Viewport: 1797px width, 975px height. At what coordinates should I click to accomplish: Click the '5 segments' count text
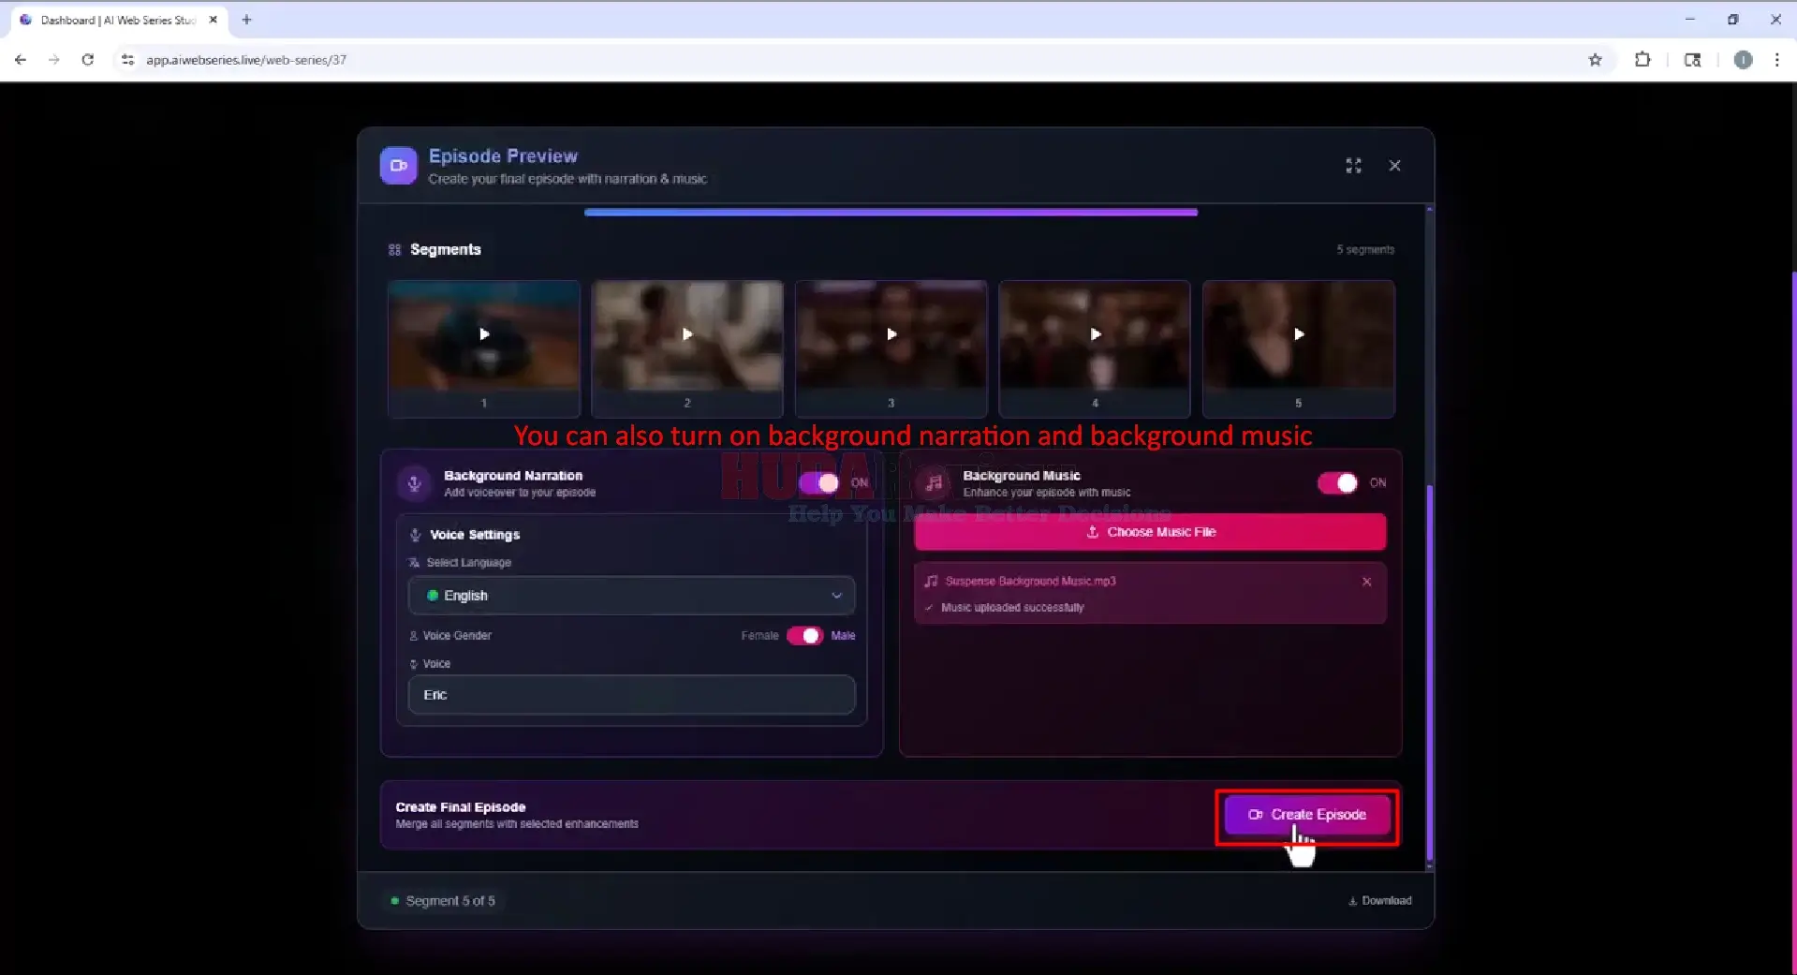[1365, 250]
